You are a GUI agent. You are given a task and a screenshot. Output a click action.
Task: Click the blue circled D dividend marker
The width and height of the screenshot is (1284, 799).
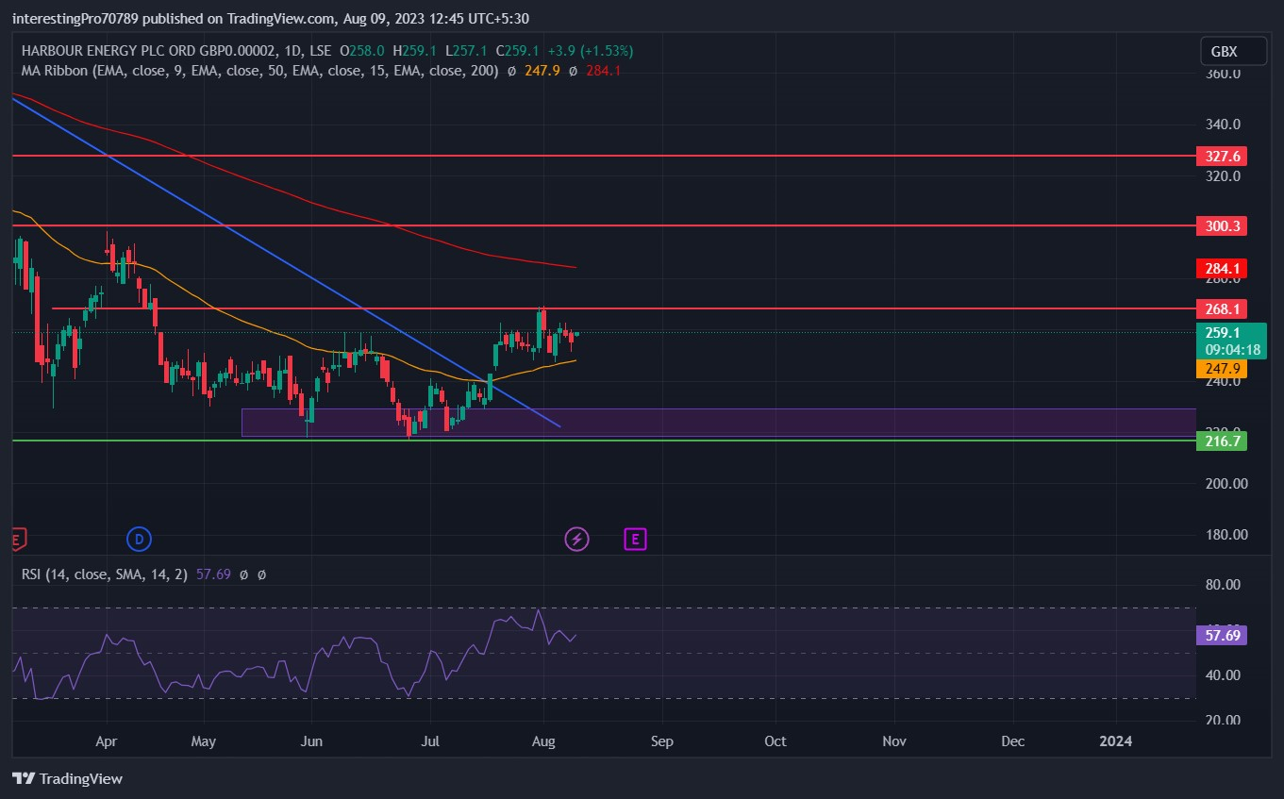[139, 540]
